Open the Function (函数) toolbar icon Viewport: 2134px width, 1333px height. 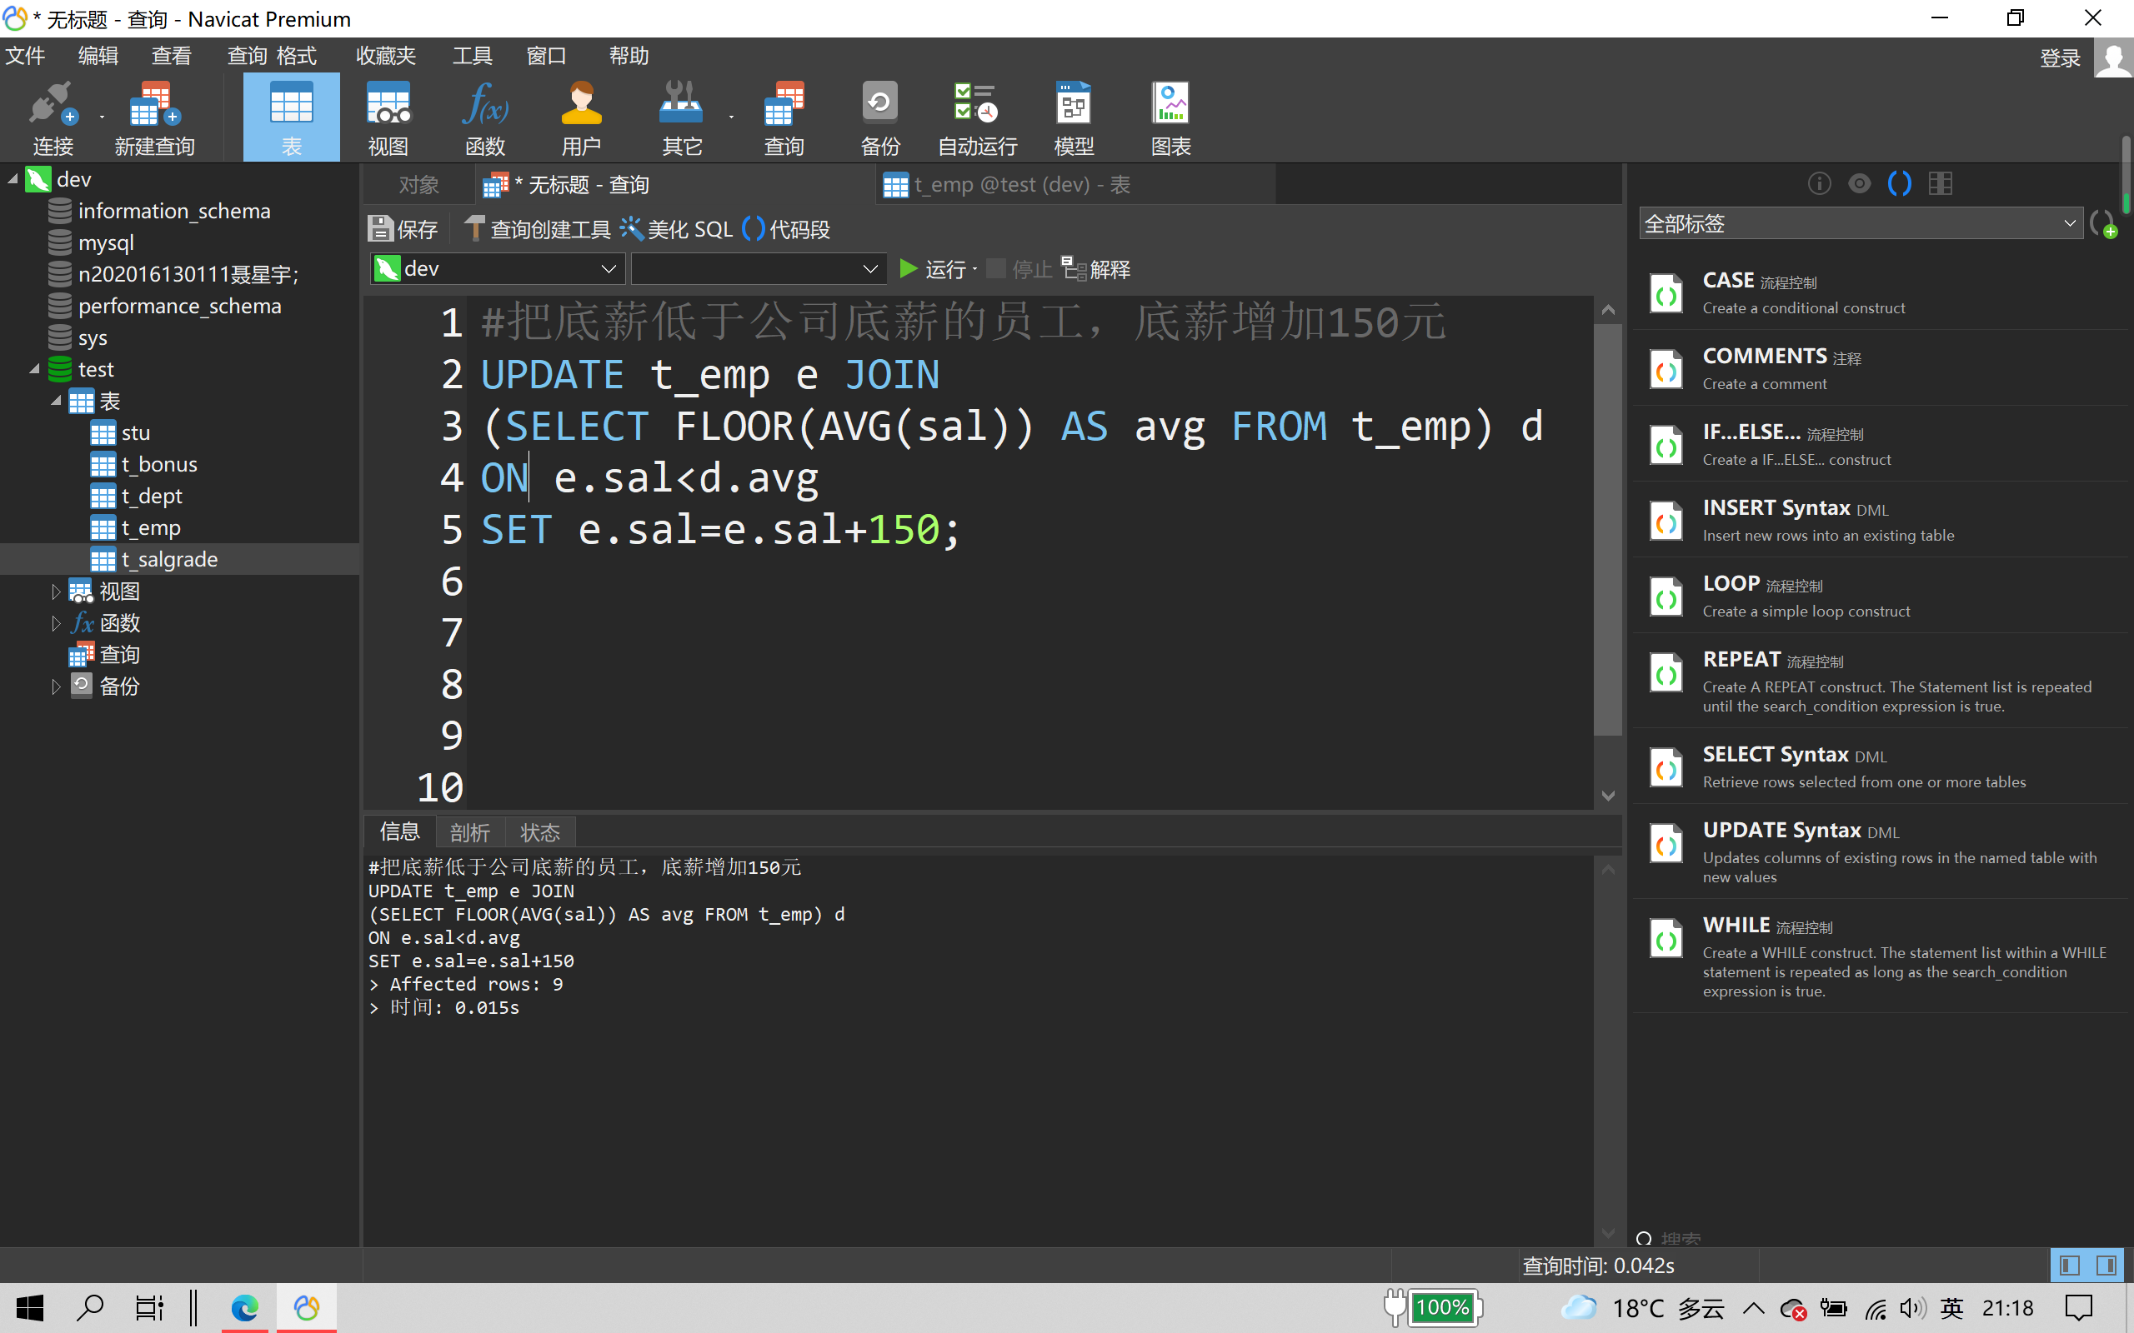485,118
